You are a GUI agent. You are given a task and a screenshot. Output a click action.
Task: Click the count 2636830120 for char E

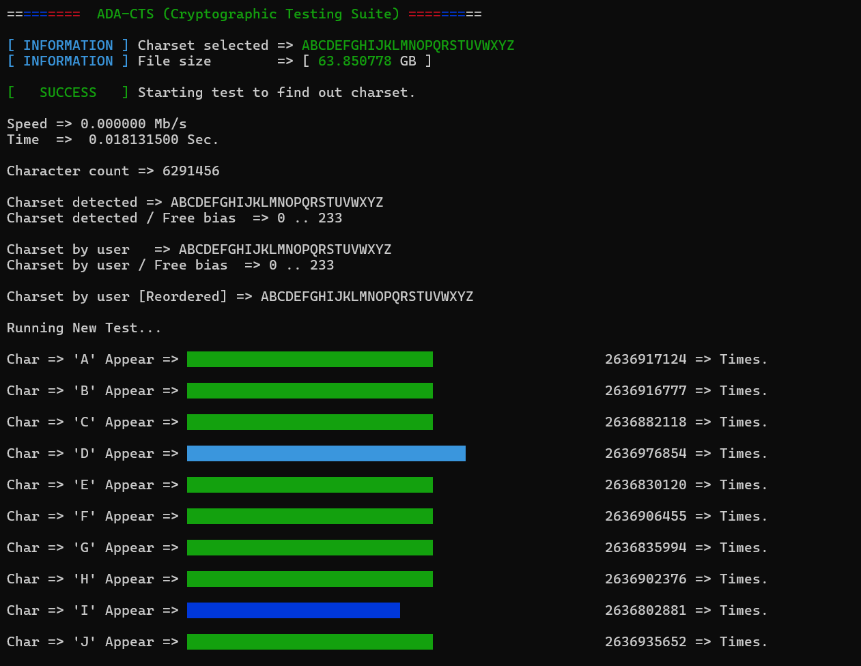[645, 485]
